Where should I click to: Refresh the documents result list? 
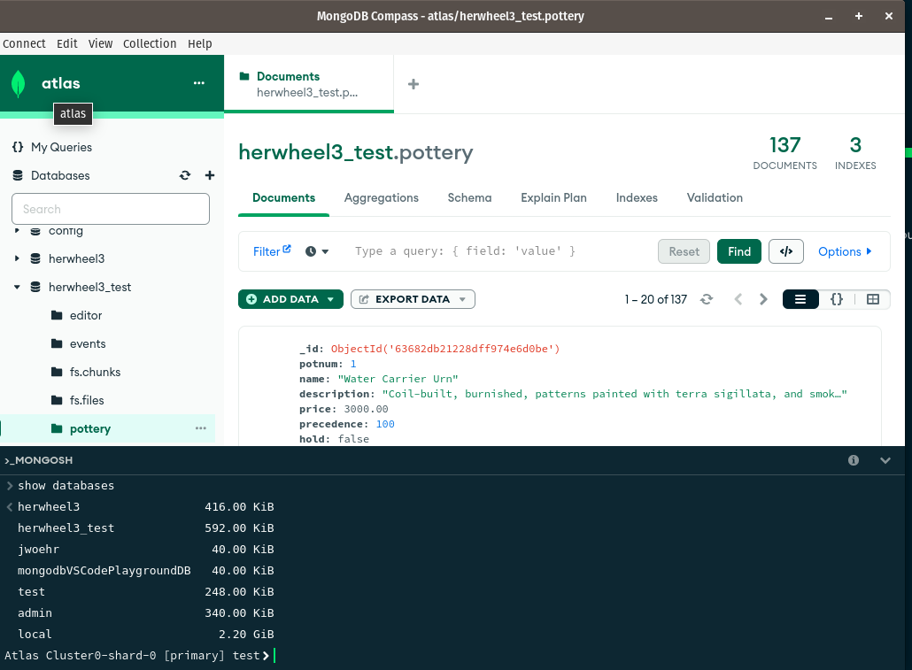click(706, 299)
